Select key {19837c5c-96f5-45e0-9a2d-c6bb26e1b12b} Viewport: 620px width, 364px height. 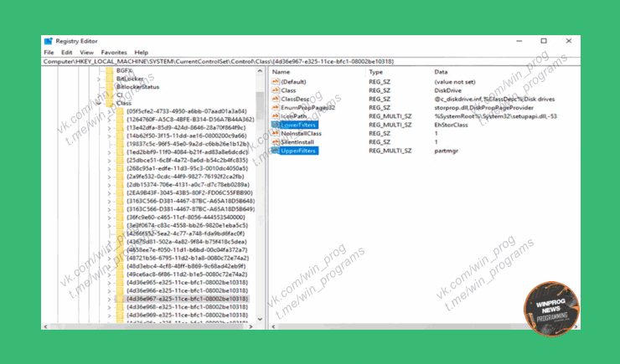pyautogui.click(x=188, y=144)
